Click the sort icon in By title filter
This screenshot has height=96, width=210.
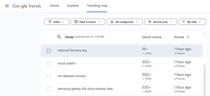tap(184, 22)
